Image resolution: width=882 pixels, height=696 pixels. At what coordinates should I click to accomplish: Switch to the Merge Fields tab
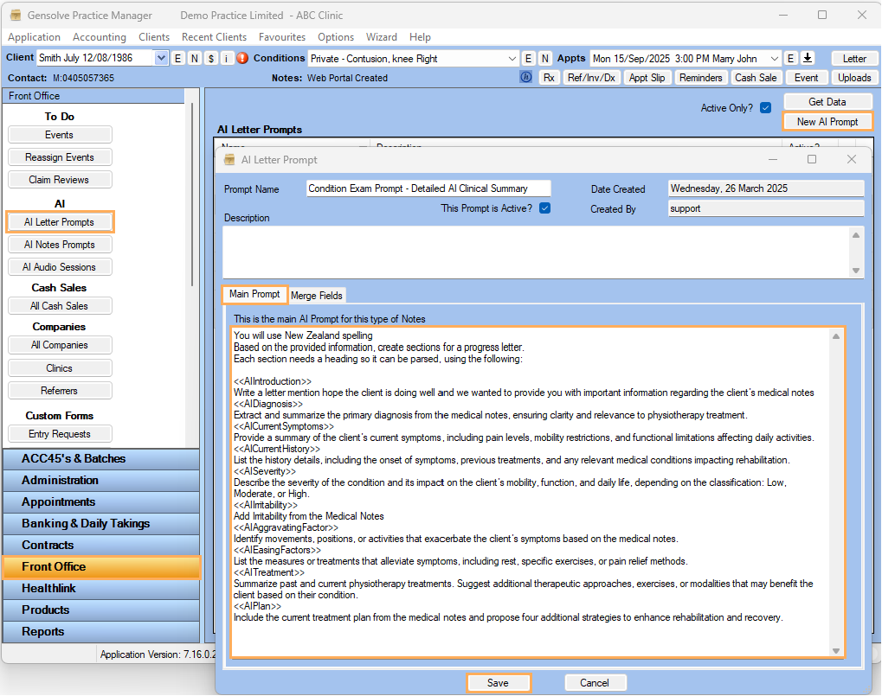(x=317, y=295)
